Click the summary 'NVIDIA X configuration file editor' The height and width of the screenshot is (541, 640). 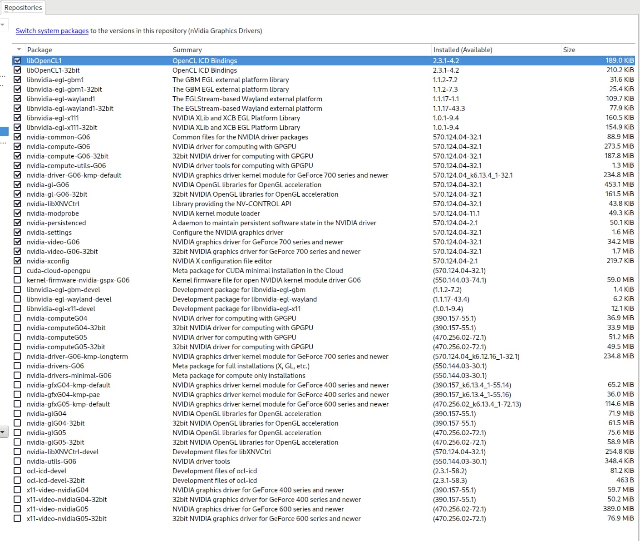pos(222,261)
